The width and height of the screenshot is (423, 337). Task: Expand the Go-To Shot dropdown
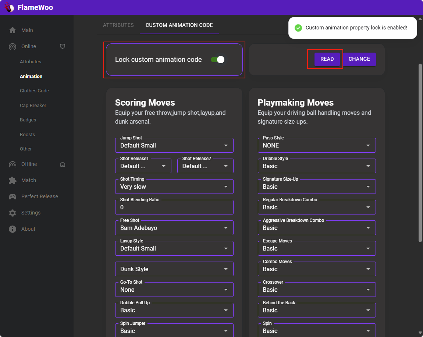174,290
